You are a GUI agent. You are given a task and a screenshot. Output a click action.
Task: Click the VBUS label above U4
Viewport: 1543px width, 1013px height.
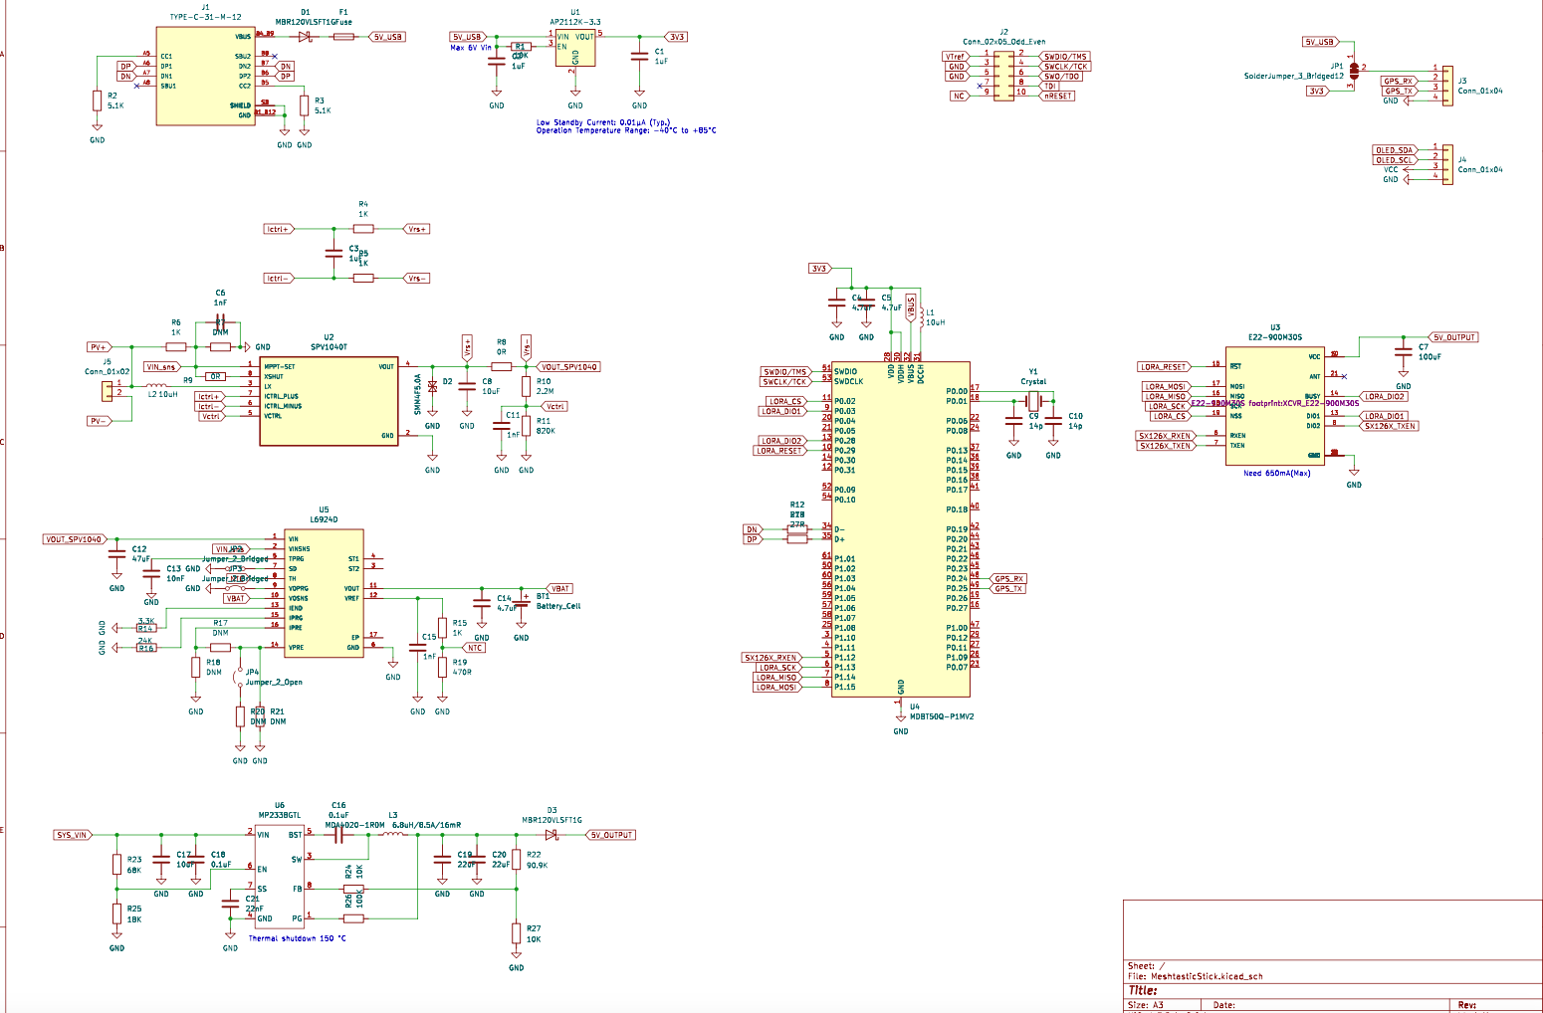click(910, 305)
